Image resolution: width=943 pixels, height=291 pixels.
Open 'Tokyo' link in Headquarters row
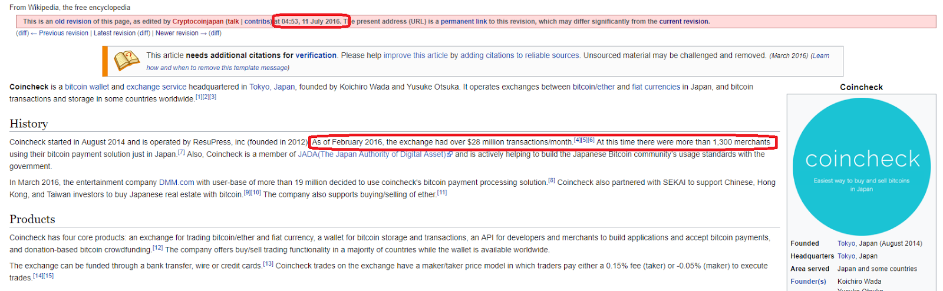coord(846,256)
